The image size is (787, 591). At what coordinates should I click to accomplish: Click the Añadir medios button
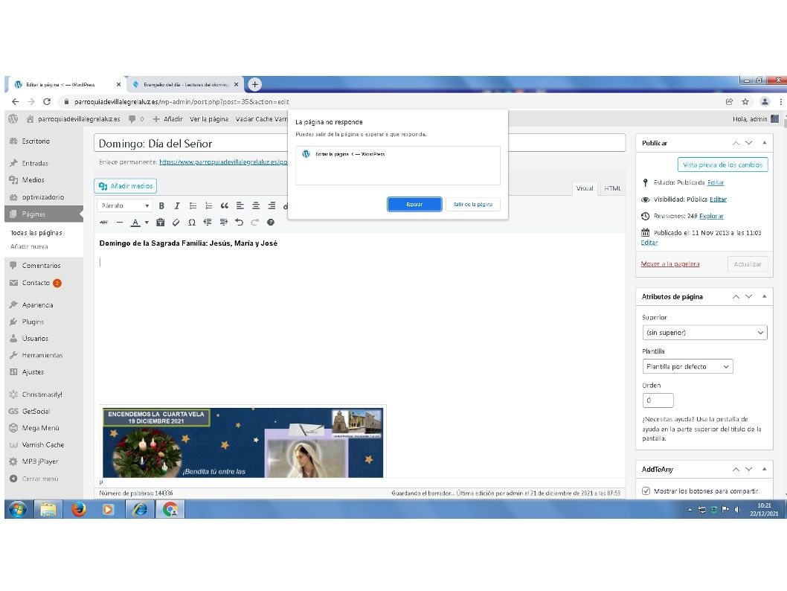pyautogui.click(x=126, y=186)
